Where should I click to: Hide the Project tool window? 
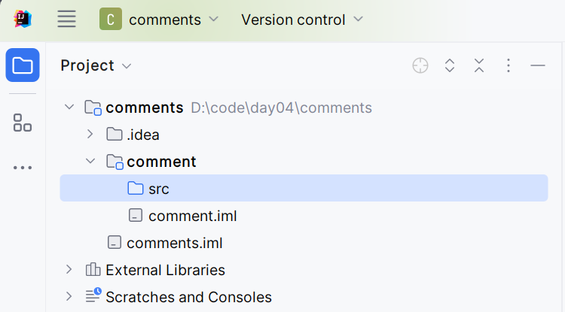click(538, 65)
